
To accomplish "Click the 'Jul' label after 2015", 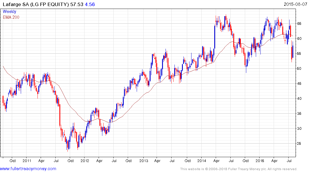I will point(289,161).
